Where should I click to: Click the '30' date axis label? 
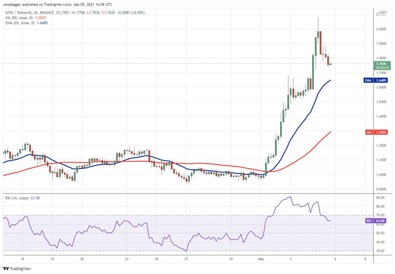231,259
